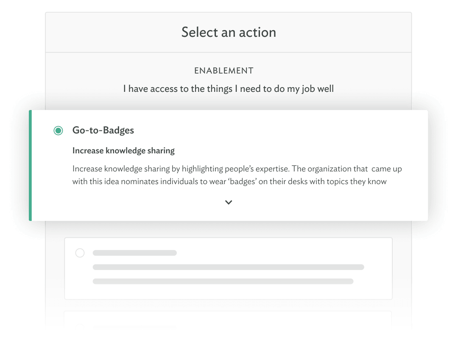Click the Go-to-Badges action title

(x=103, y=130)
